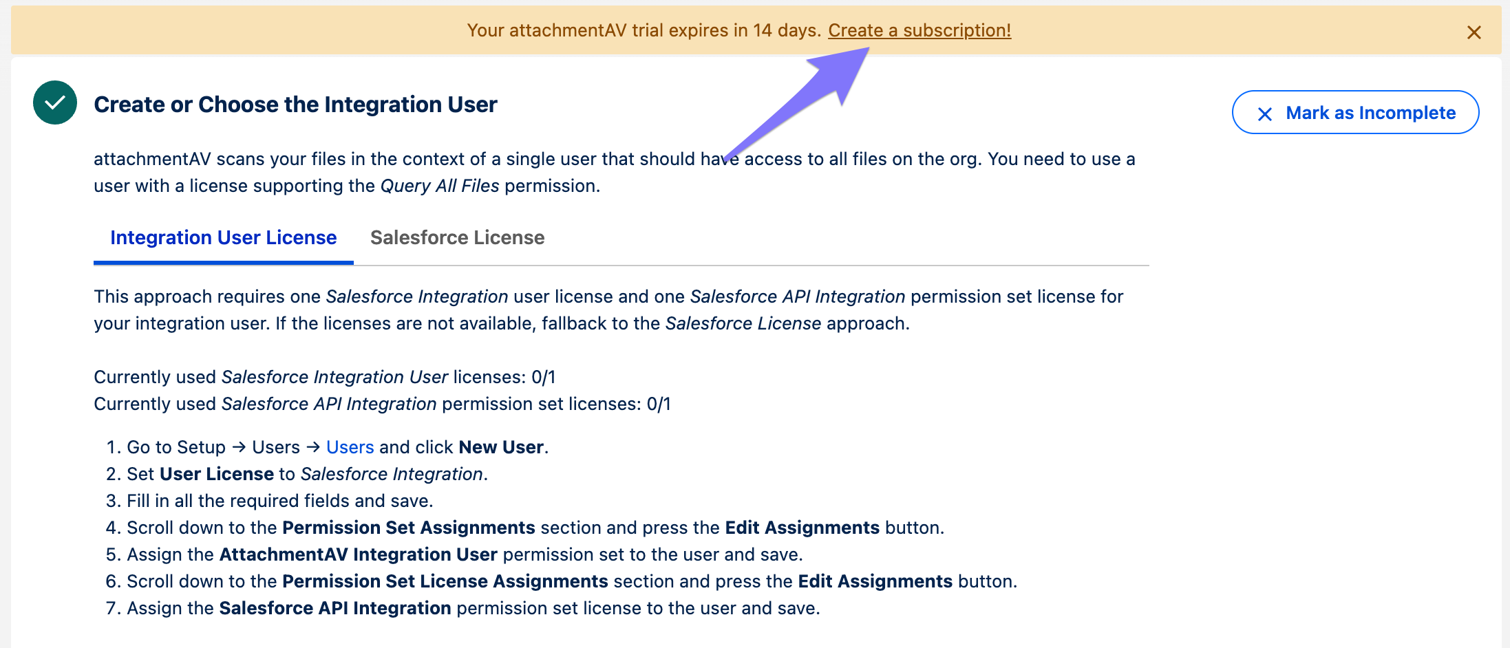Click the bold User License text in step 2
The height and width of the screenshot is (648, 1510).
click(217, 474)
